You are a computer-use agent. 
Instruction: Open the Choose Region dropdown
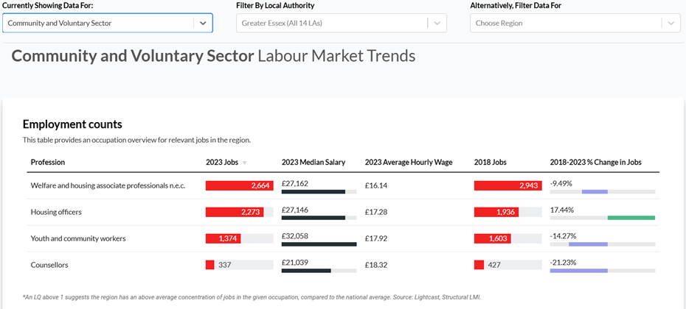pos(671,23)
